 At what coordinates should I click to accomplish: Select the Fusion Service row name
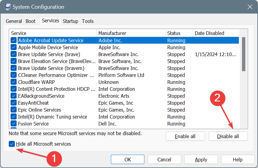(x=34, y=124)
